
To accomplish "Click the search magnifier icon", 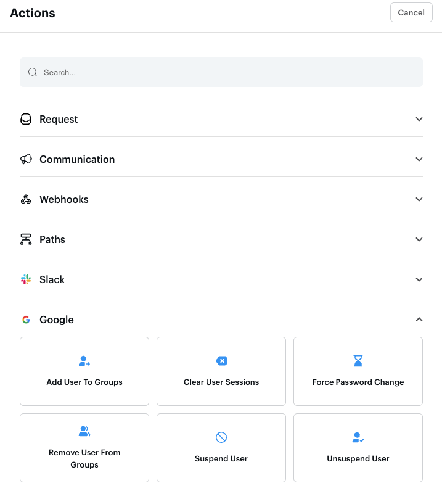I will 33,72.
